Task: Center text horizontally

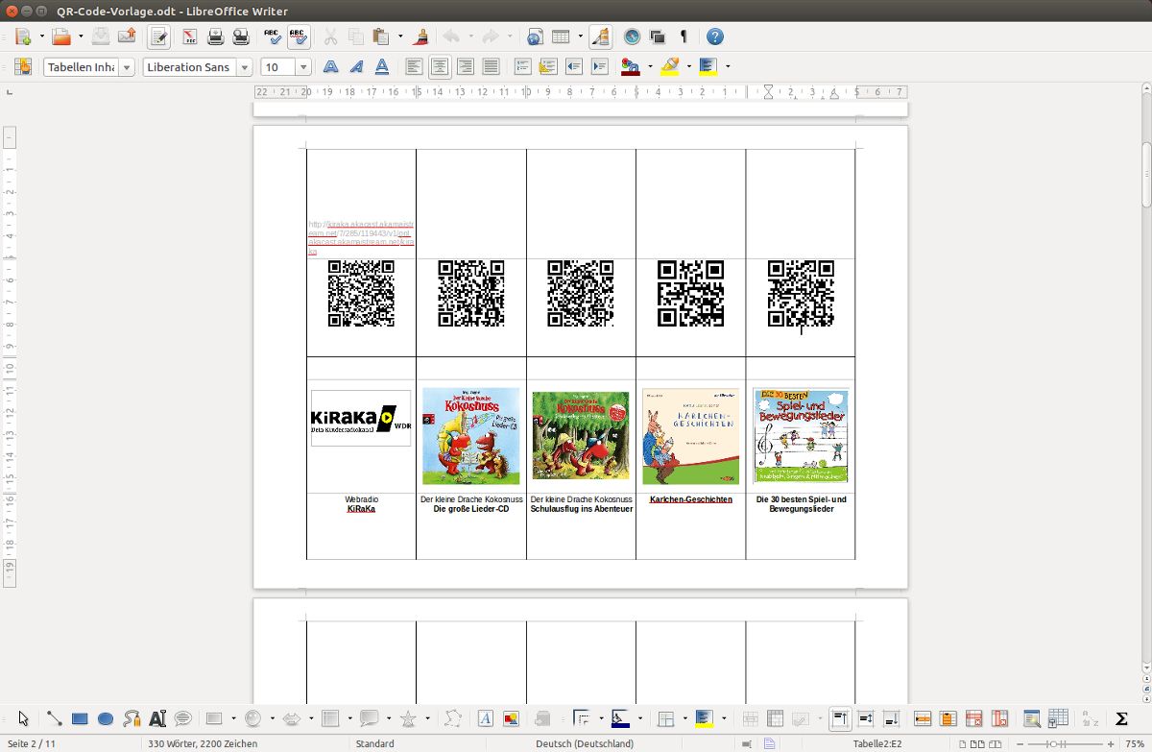Action: tap(440, 67)
